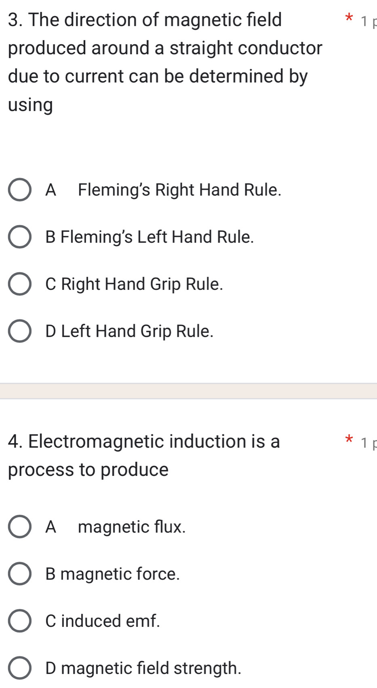377x688 pixels.
Task: Click the required asterisk on question 4
Action: point(349,438)
